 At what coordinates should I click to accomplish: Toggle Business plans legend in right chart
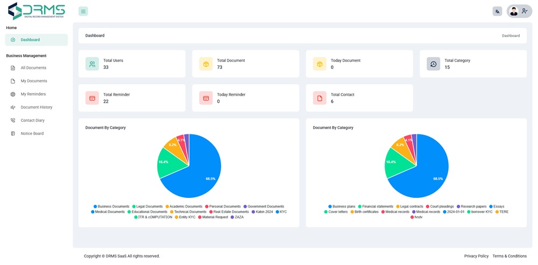pos(342,206)
